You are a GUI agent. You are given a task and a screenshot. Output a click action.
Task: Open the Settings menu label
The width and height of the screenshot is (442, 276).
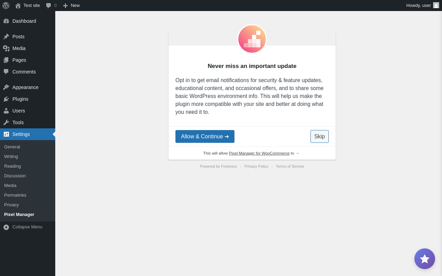(x=21, y=134)
